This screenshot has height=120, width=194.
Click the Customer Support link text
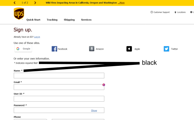pos(161,12)
